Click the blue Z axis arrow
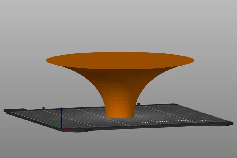The width and height of the screenshot is (237, 158). (62, 118)
